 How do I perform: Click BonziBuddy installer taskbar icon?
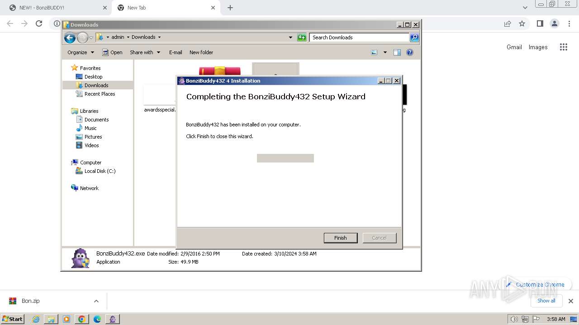113,319
